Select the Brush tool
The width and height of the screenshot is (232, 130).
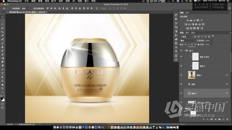click(x=3, y=43)
